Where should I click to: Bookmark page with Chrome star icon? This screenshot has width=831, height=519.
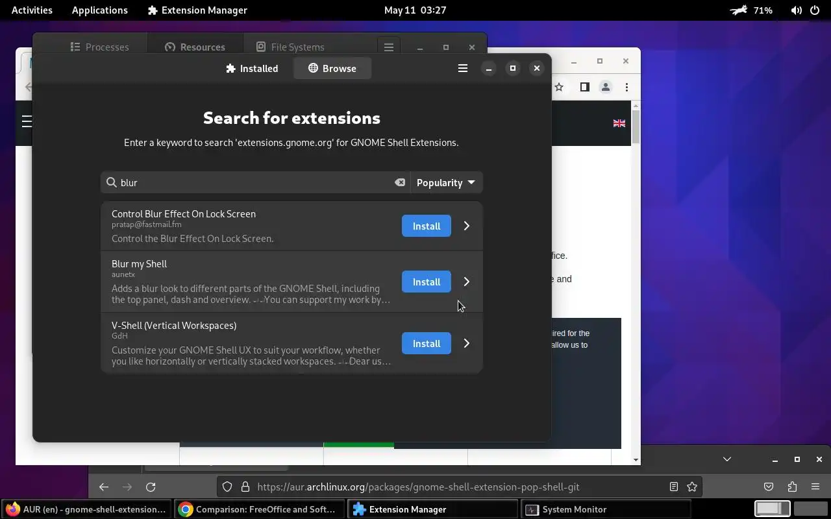point(559,87)
